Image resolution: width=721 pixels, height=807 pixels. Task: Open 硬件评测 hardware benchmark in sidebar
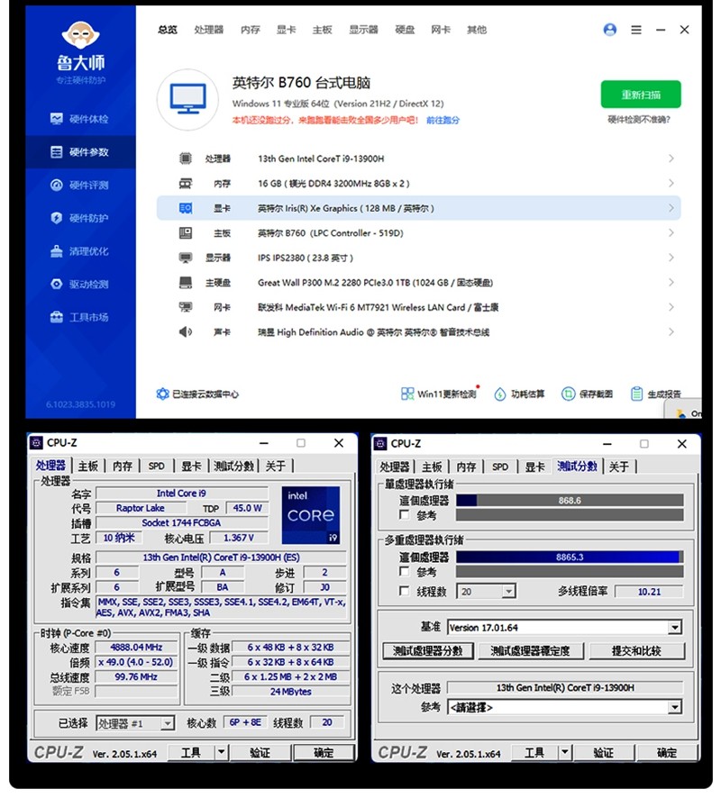click(80, 185)
